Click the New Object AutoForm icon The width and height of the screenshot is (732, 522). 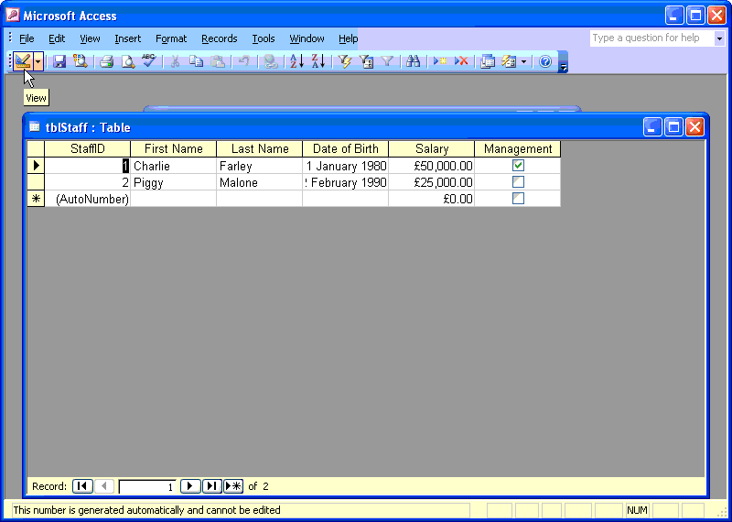[509, 61]
